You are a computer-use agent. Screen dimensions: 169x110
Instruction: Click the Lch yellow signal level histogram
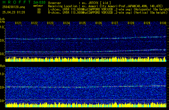click(x=86, y=59)
